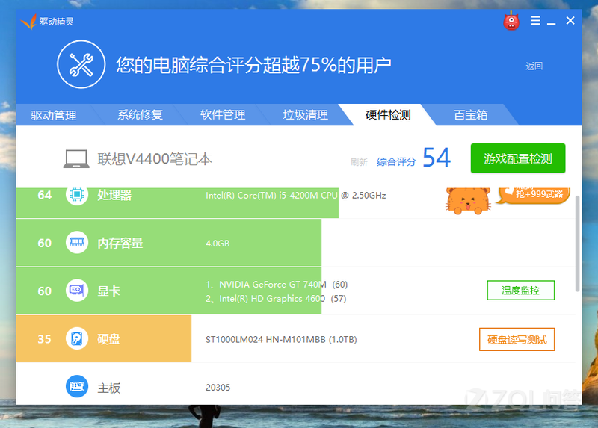Click the 游戏配置检测 button
The height and width of the screenshot is (428, 598).
(518, 158)
